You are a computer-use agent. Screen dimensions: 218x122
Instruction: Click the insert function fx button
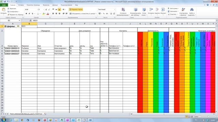[30, 20]
